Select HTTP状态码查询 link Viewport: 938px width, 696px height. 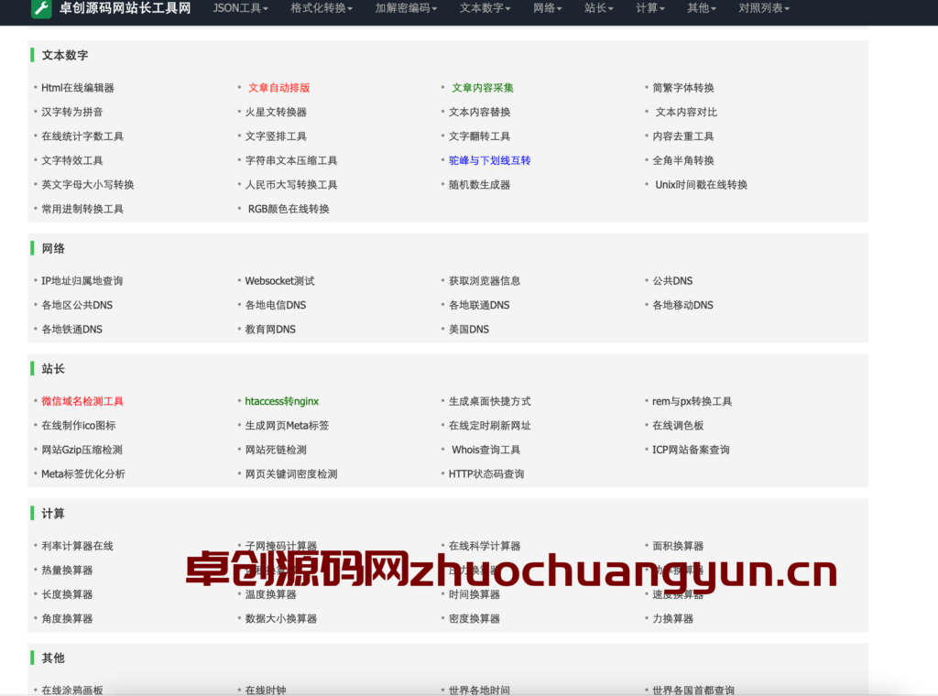(x=486, y=474)
